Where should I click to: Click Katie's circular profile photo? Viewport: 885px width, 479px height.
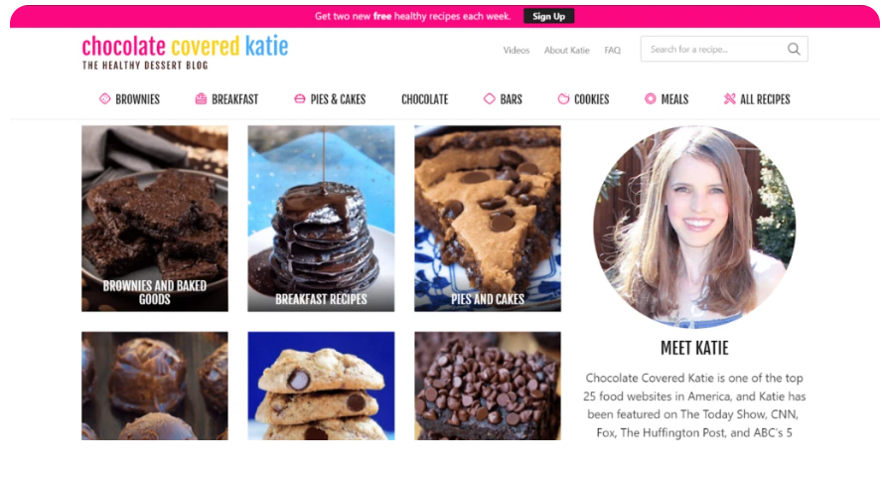(x=694, y=227)
